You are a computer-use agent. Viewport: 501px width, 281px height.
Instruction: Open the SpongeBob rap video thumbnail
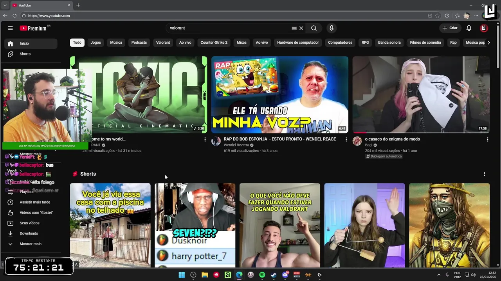click(280, 95)
